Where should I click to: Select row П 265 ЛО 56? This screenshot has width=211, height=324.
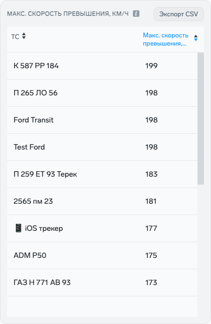click(102, 93)
